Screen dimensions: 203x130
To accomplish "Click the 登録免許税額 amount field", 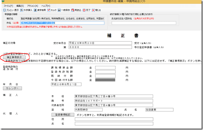I will tap(105, 72).
